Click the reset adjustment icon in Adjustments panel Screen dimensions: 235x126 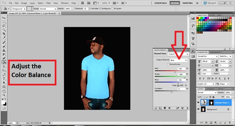[x=182, y=108]
